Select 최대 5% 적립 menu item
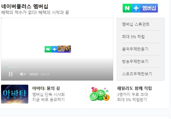The height and width of the screenshot is (119, 171). coord(133,37)
